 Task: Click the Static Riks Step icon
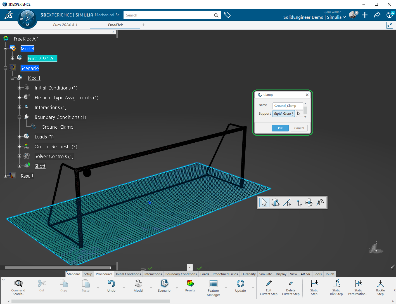[x=336, y=284]
